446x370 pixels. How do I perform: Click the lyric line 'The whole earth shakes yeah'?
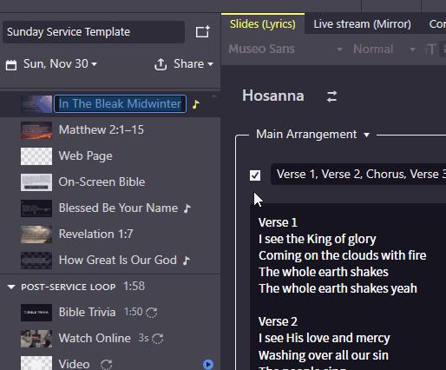pyautogui.click(x=338, y=288)
